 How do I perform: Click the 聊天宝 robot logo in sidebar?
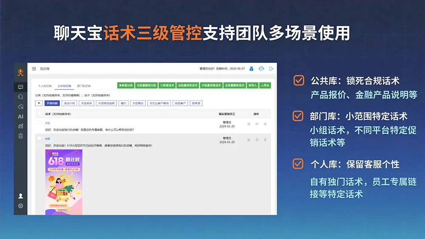click(20, 72)
